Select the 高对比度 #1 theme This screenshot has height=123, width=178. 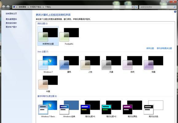(90, 109)
